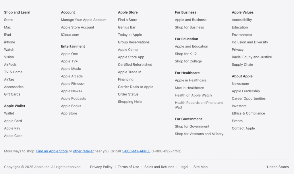Open the Shopping Help link
The image size is (294, 174).
[x=130, y=102]
